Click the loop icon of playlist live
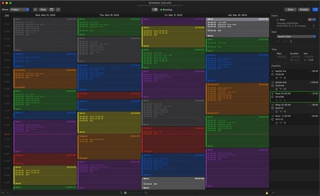Image resolution: width=320 pixels, height=196 pixels. click(277, 78)
